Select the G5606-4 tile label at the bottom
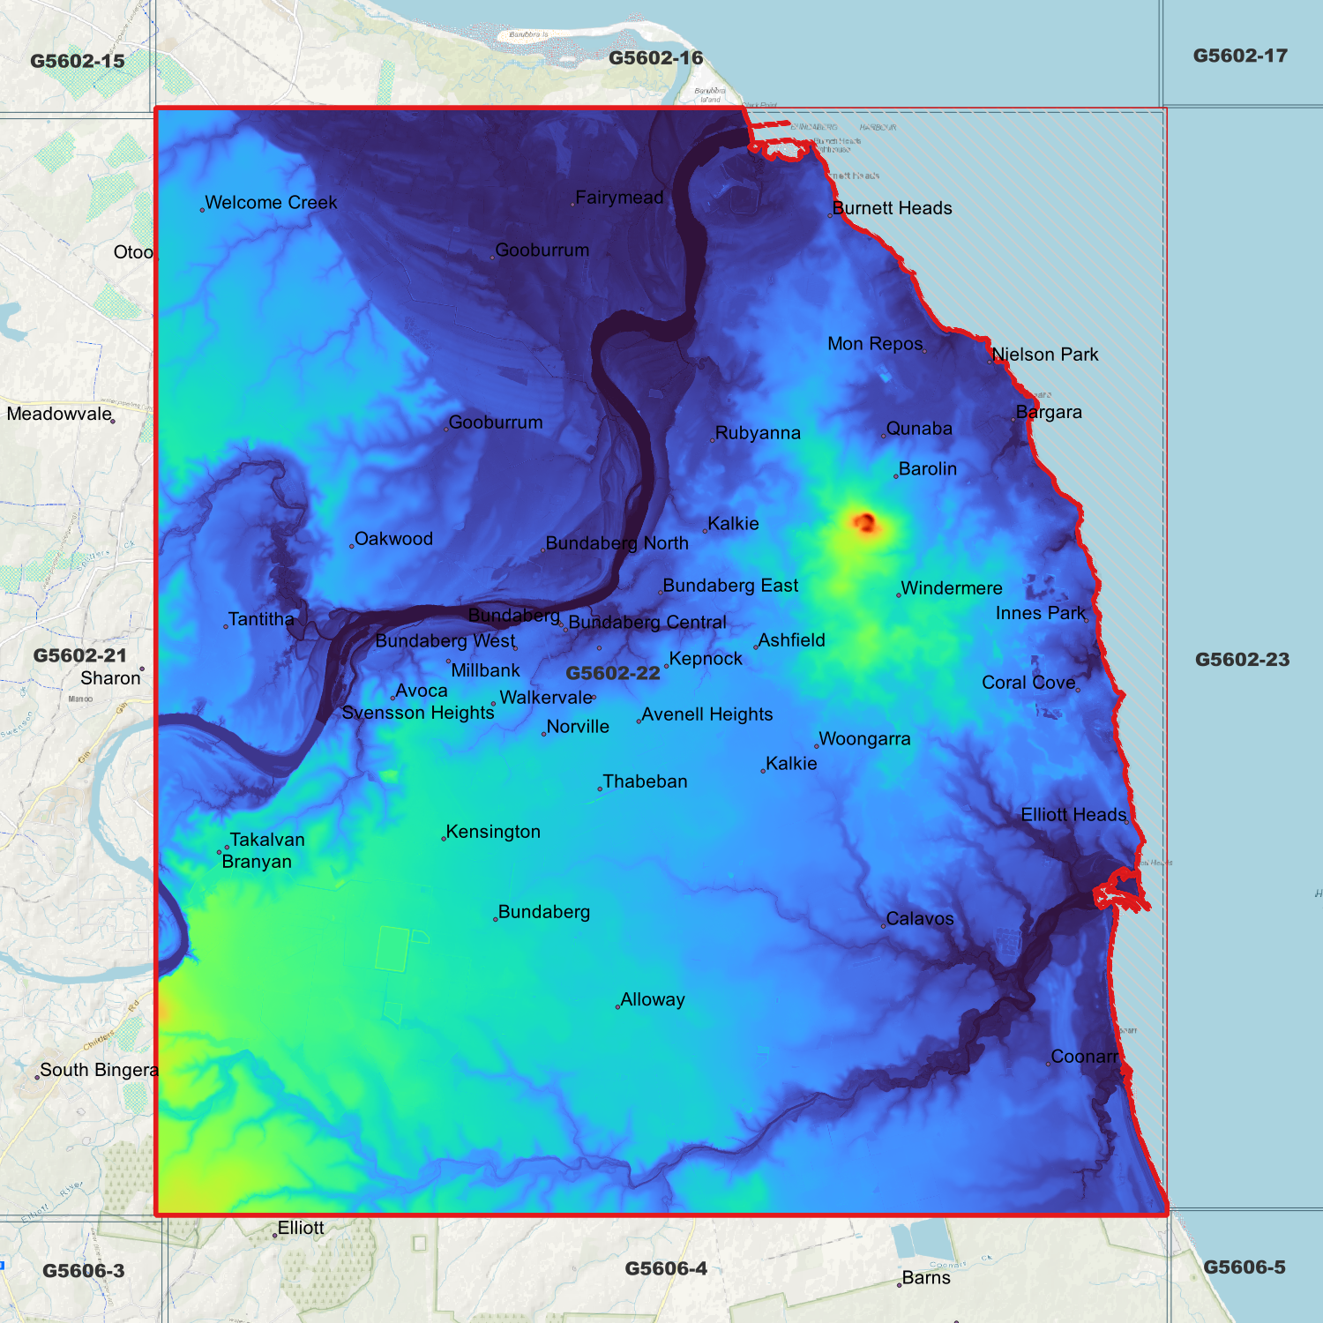1323x1323 pixels. click(666, 1268)
